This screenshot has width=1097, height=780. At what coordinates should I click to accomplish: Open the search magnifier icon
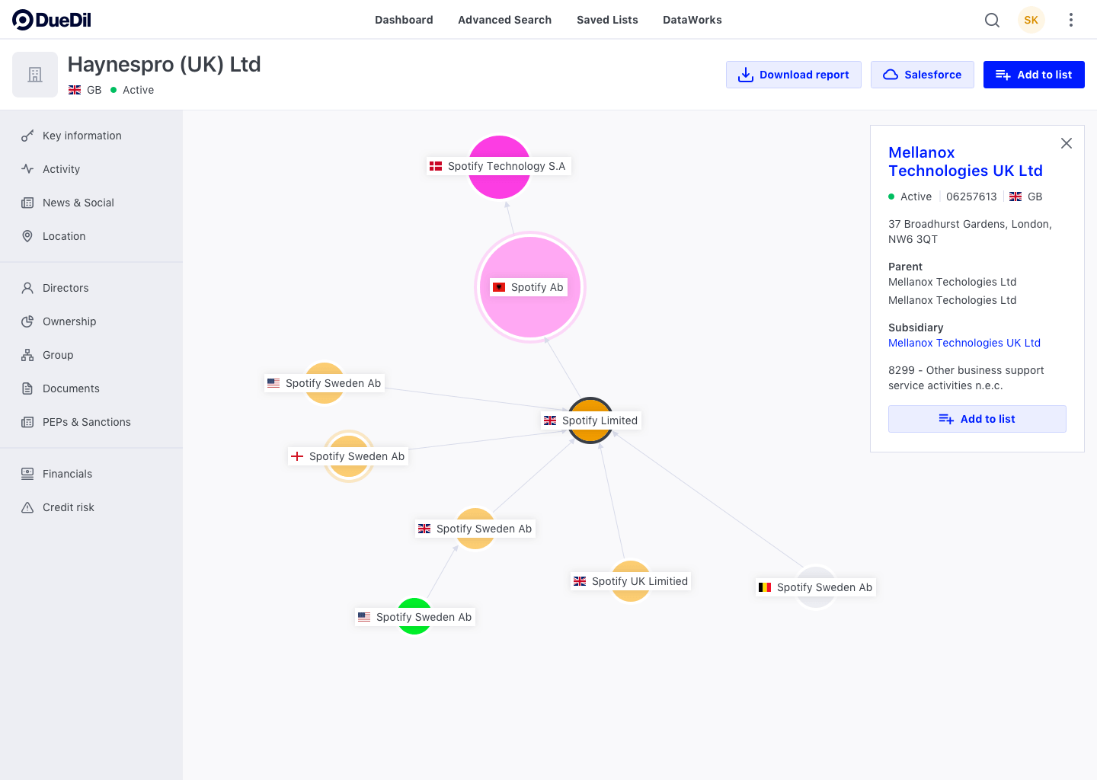pos(992,20)
